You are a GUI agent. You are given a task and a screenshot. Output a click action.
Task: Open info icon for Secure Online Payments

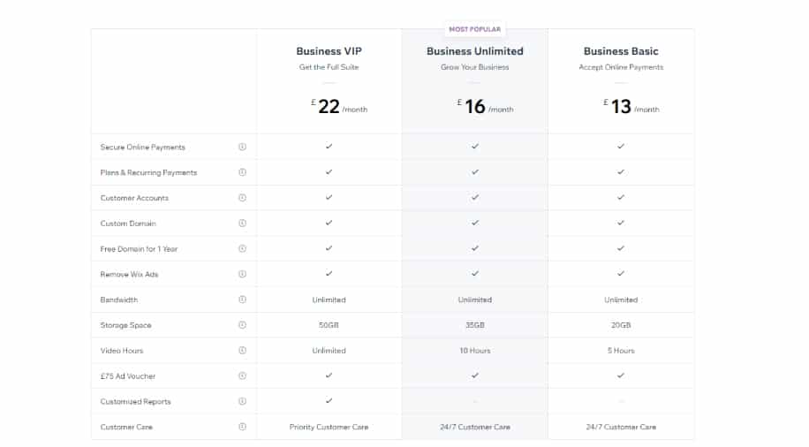(x=242, y=147)
